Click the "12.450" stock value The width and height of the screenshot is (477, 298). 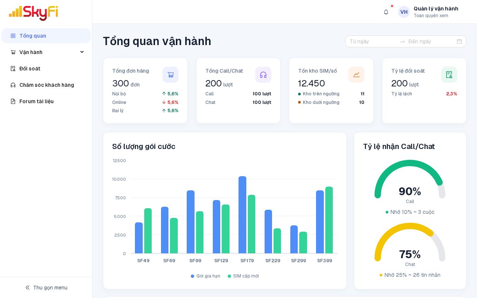(x=312, y=83)
